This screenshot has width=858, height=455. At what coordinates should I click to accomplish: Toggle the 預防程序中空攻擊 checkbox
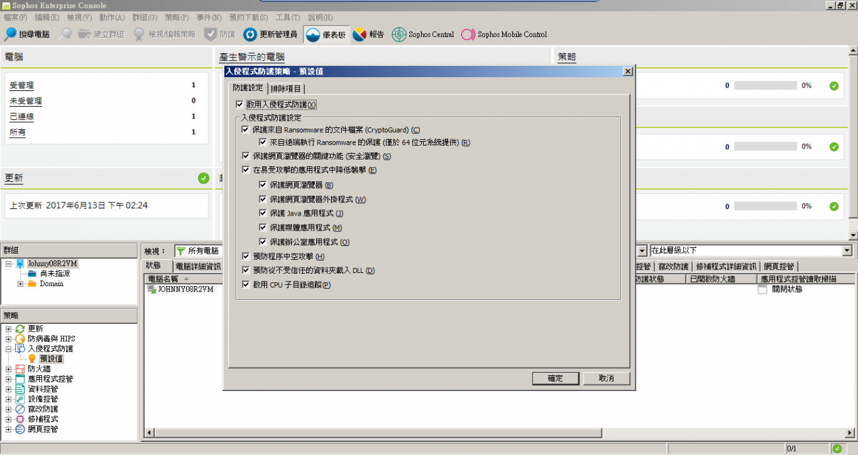point(246,257)
